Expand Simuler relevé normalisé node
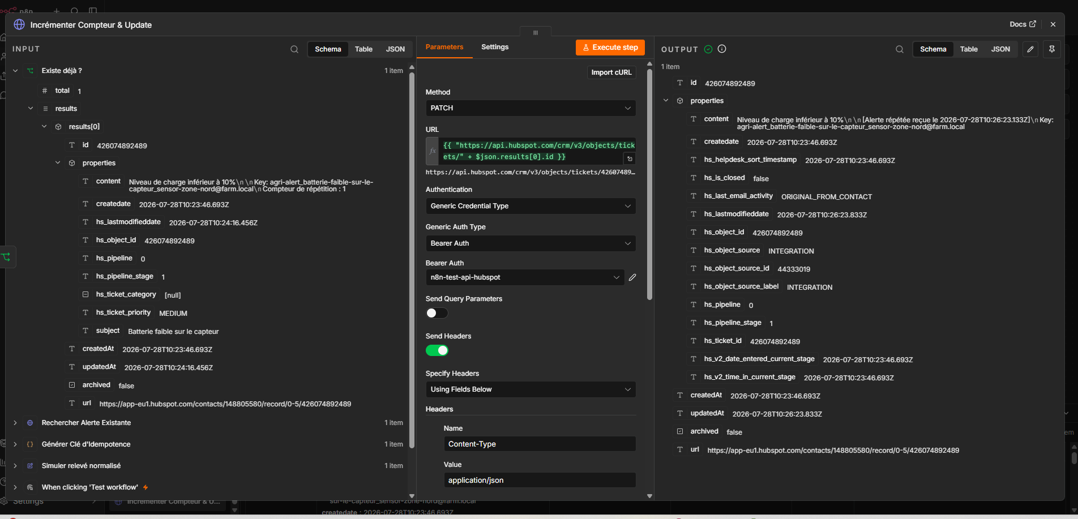Image resolution: width=1078 pixels, height=519 pixels. click(x=15, y=466)
